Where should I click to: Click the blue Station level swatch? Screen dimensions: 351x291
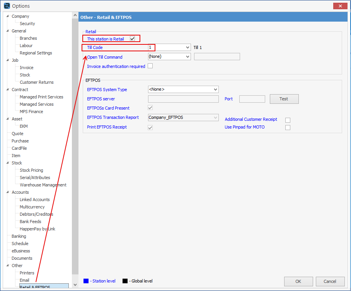86,281
